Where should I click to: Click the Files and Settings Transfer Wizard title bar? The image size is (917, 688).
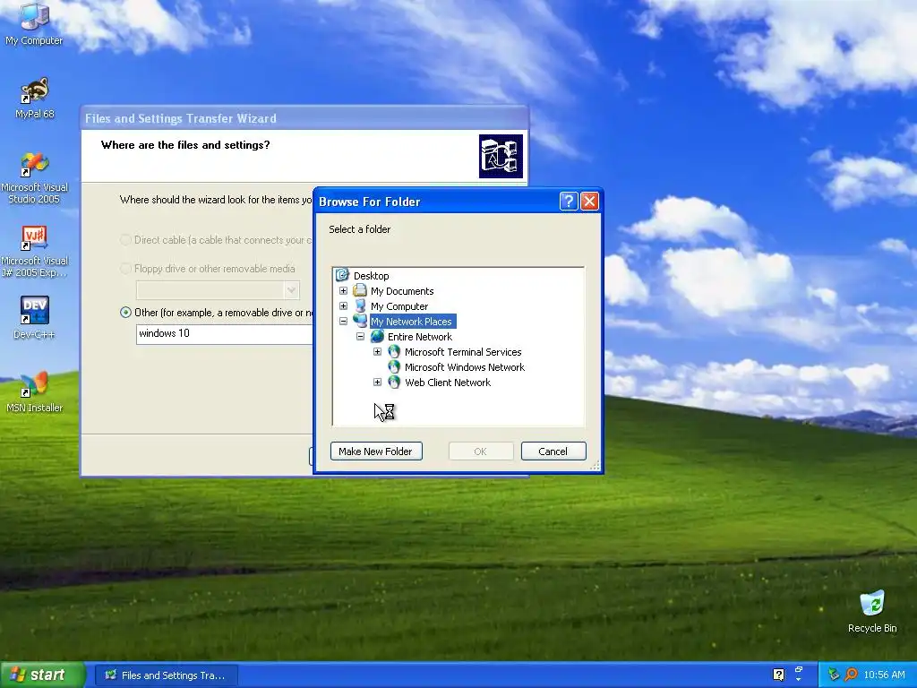(x=304, y=118)
